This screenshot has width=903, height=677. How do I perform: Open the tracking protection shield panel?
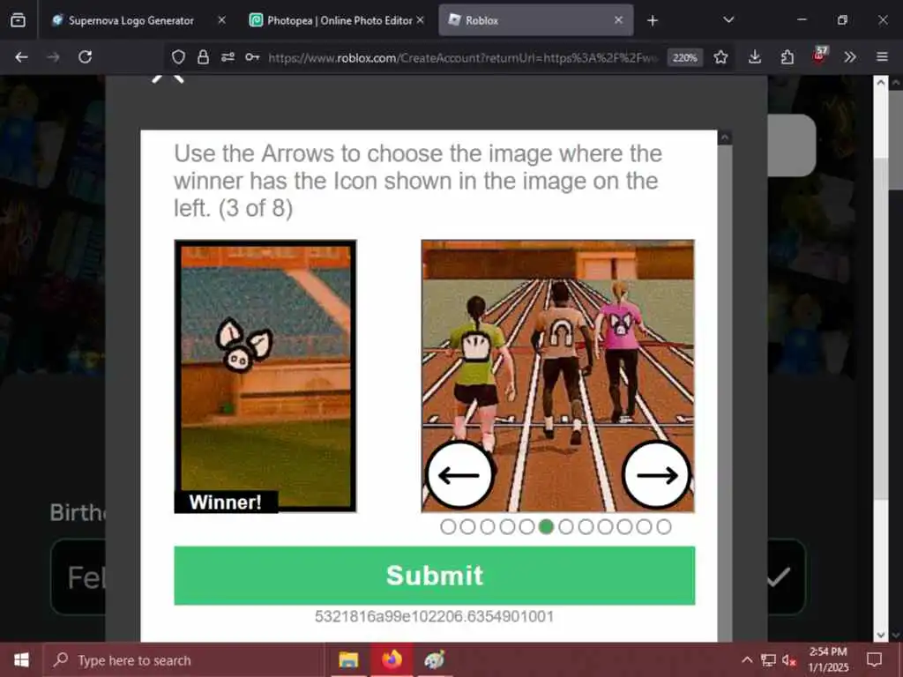178,57
